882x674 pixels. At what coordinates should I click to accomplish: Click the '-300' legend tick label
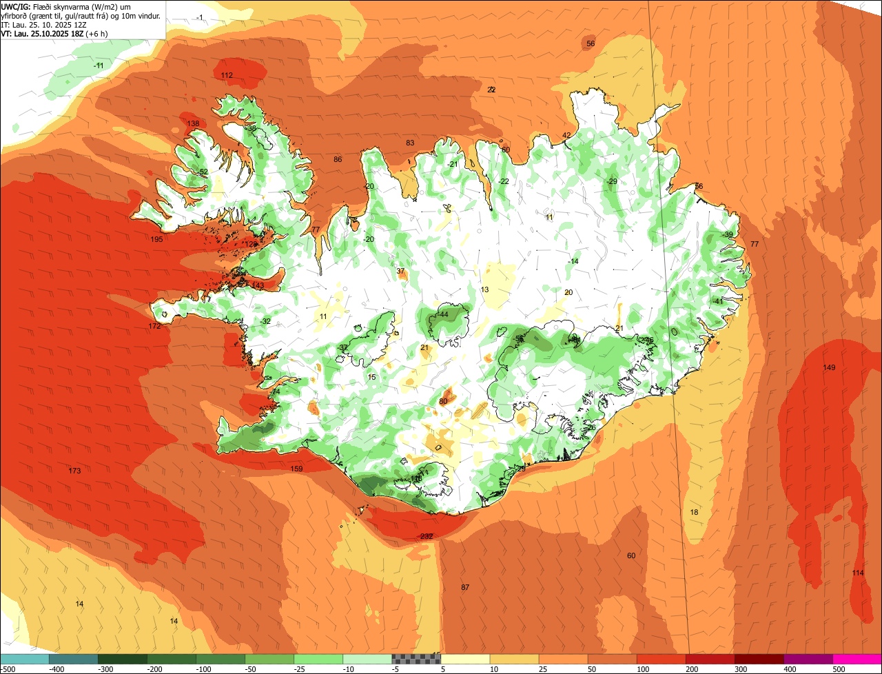pyautogui.click(x=105, y=669)
